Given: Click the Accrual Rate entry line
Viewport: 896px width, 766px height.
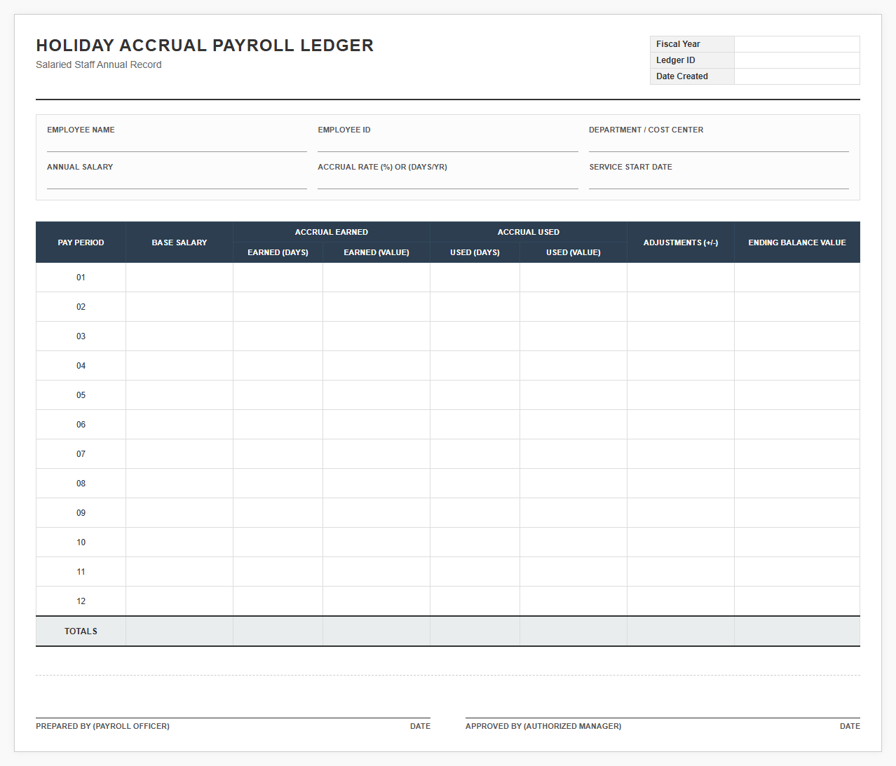Looking at the screenshot, I should 448,182.
